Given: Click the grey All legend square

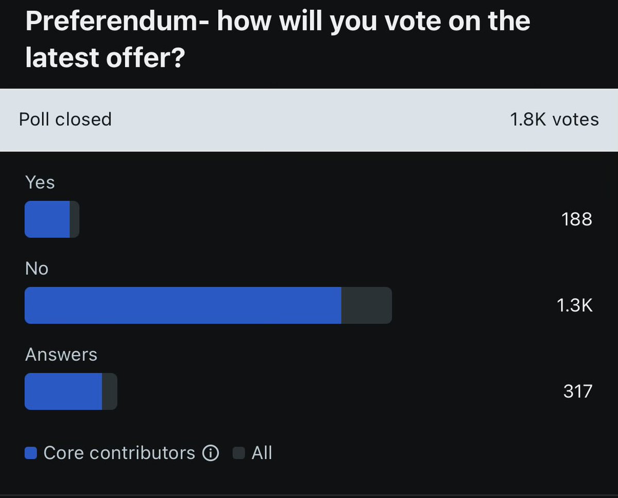Looking at the screenshot, I should tap(238, 453).
